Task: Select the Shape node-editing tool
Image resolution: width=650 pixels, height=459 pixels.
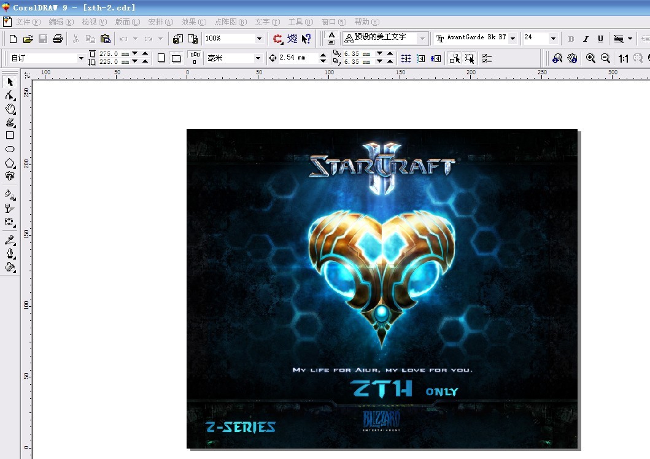Action: tap(10, 95)
